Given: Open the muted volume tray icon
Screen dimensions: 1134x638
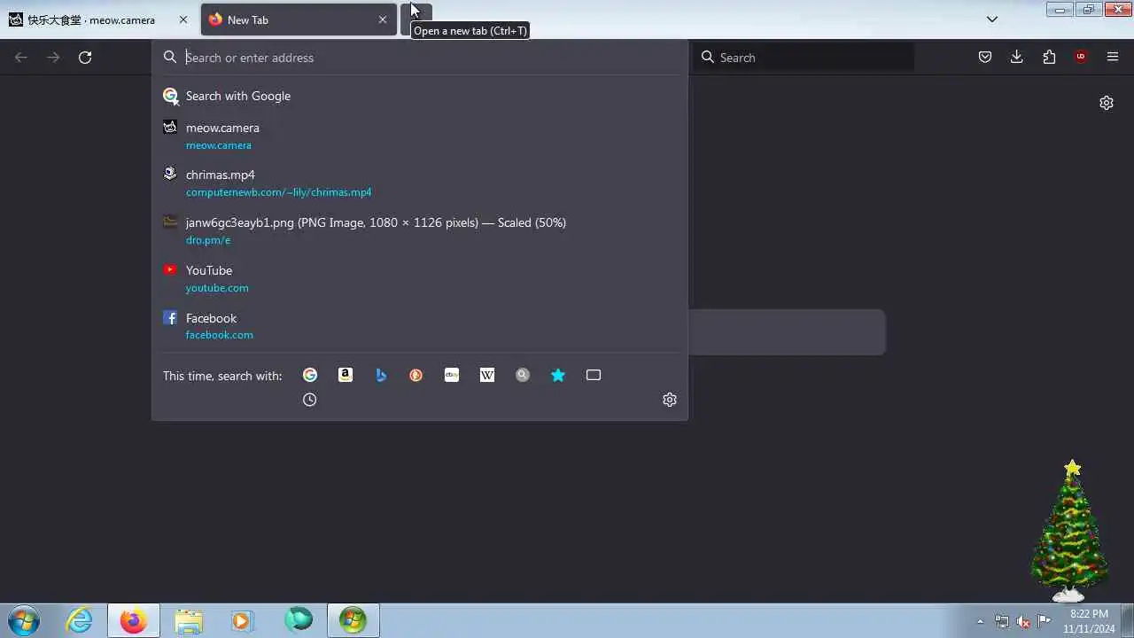Looking at the screenshot, I should coord(1023,621).
